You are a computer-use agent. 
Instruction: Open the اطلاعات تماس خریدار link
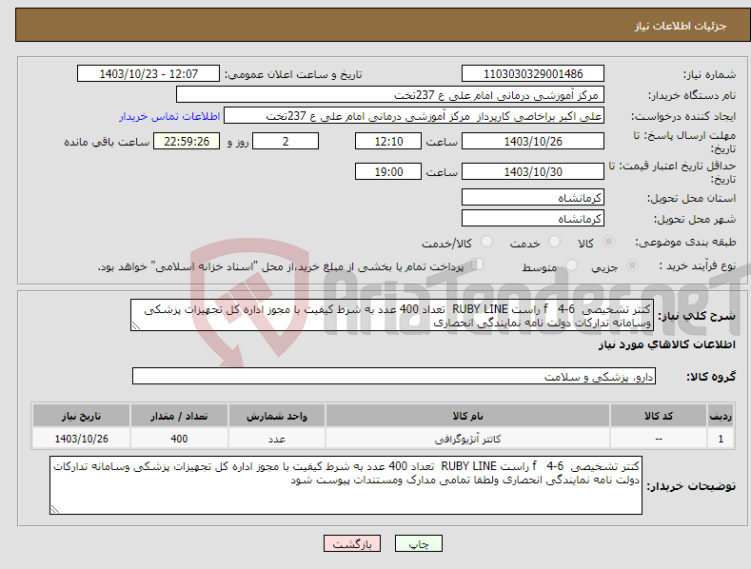point(169,116)
